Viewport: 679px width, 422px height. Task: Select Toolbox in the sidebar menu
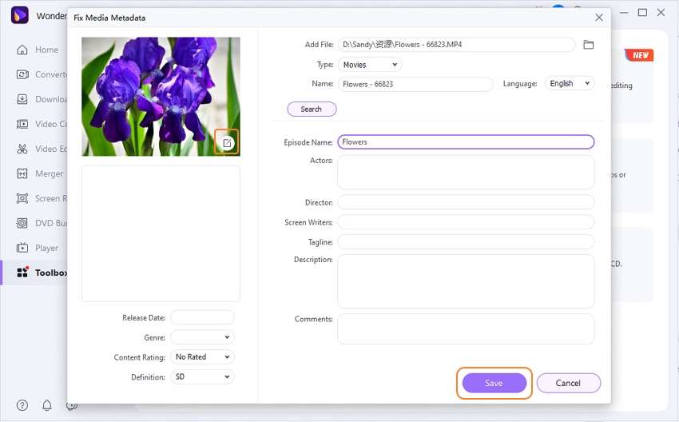(x=50, y=273)
